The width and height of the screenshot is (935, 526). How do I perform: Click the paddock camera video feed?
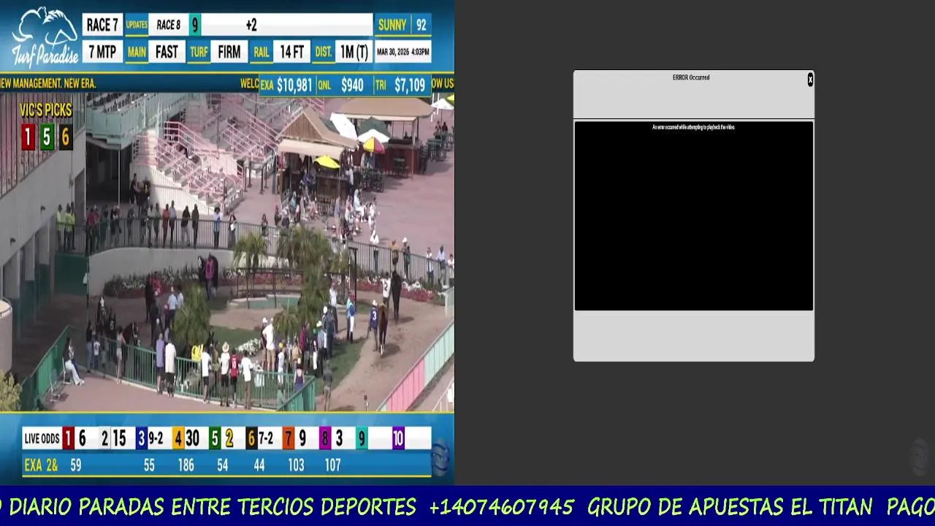(x=226, y=252)
